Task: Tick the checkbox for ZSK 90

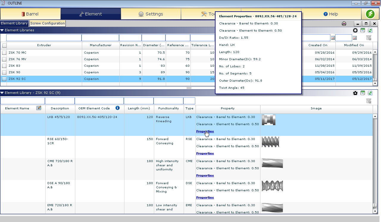Action: (4, 72)
